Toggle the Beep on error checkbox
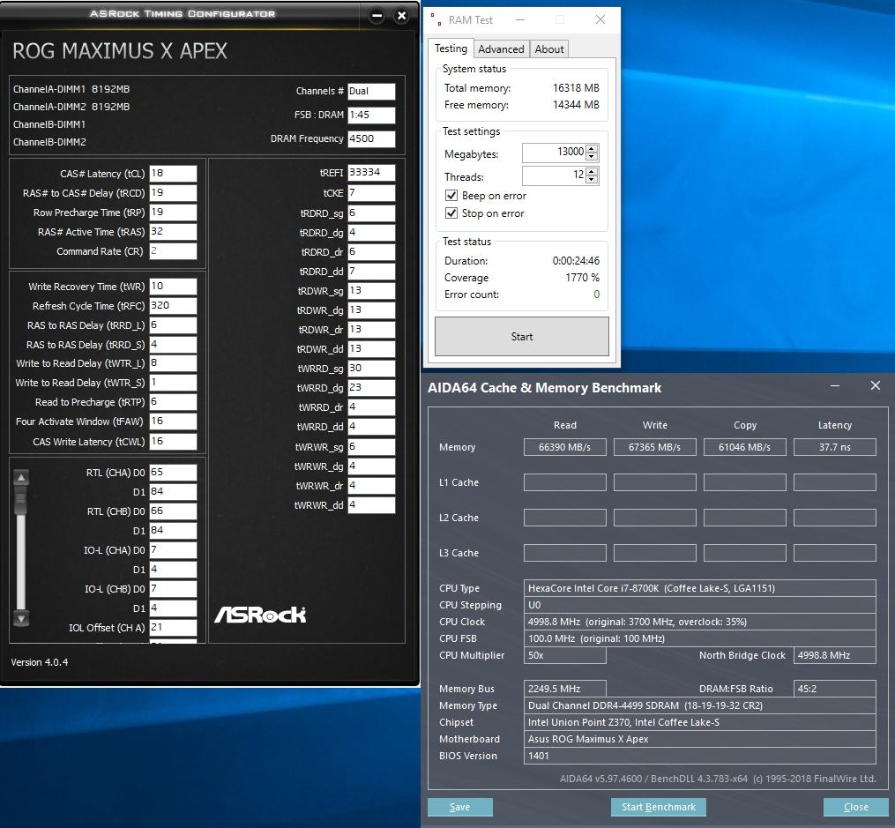Viewport: 895px width, 828px height. pyautogui.click(x=451, y=196)
